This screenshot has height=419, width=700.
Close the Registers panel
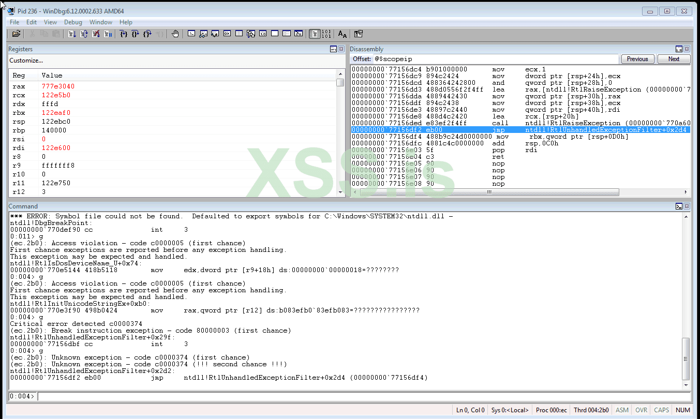(341, 49)
